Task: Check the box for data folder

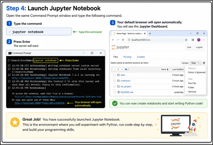Action: tap(115, 75)
